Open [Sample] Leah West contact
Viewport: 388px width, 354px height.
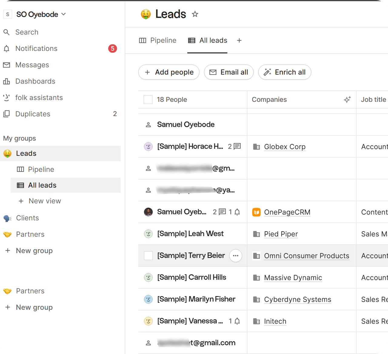click(190, 234)
